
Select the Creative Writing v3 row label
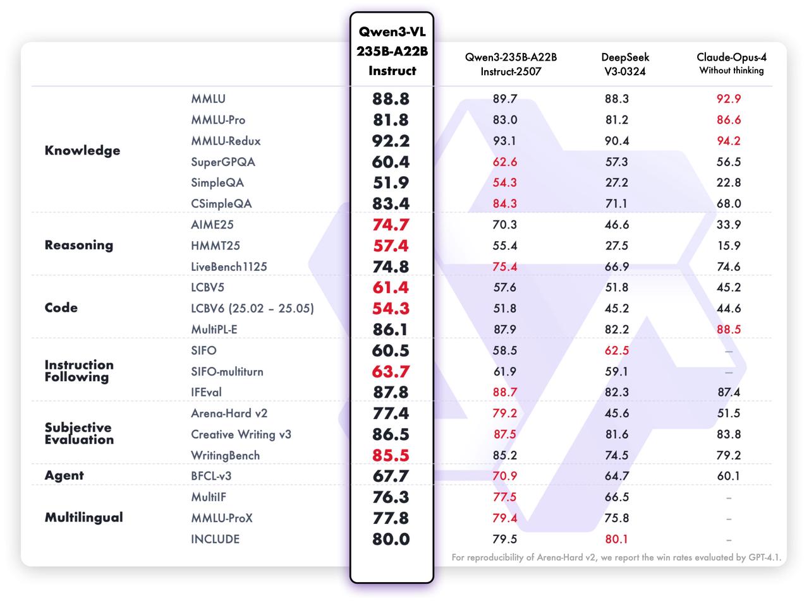click(x=241, y=434)
